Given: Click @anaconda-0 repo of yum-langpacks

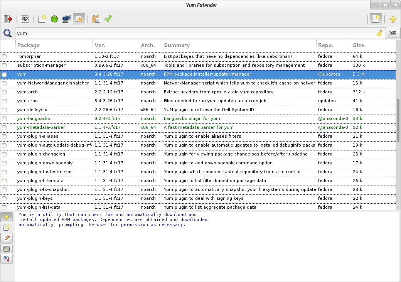Looking at the screenshot, I should (x=333, y=118).
